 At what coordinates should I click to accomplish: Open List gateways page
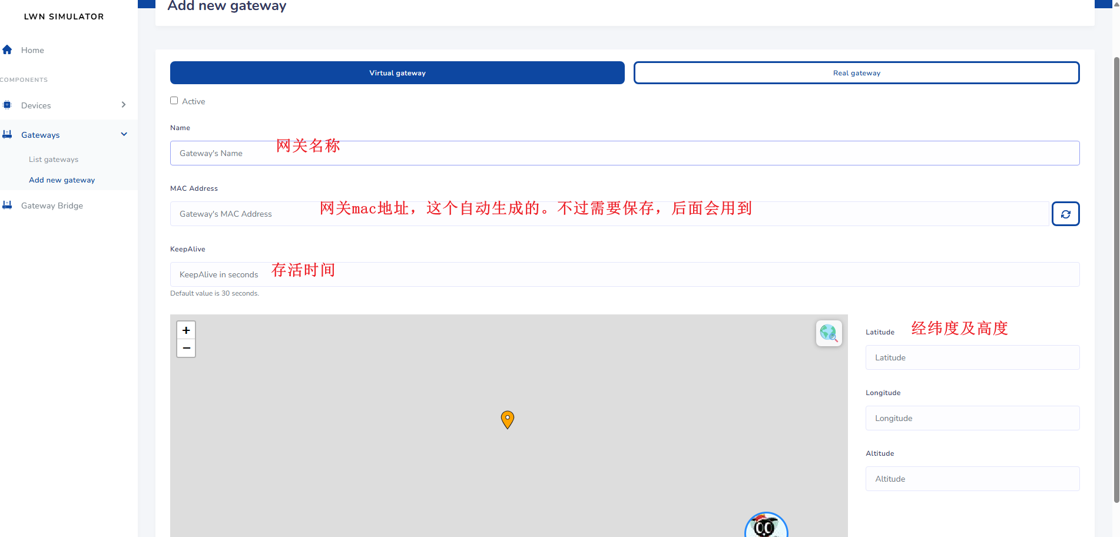54,160
